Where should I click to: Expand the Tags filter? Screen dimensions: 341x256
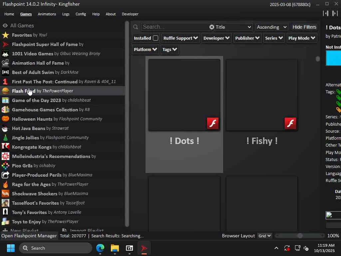pos(170,49)
